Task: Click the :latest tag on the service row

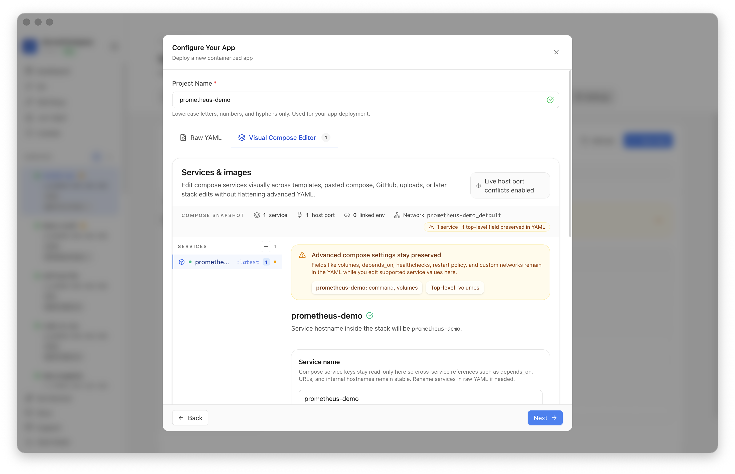Action: point(248,262)
